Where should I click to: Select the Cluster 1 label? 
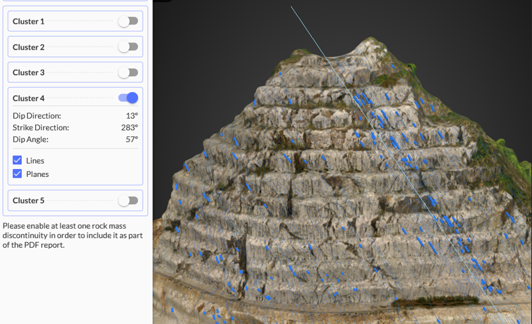(x=29, y=21)
